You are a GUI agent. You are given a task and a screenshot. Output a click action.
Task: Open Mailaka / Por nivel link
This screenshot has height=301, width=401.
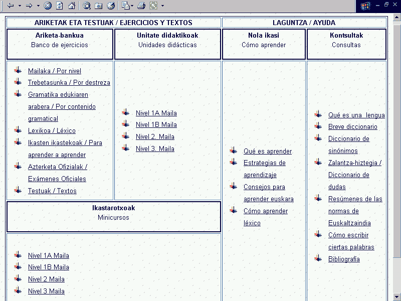pos(55,71)
